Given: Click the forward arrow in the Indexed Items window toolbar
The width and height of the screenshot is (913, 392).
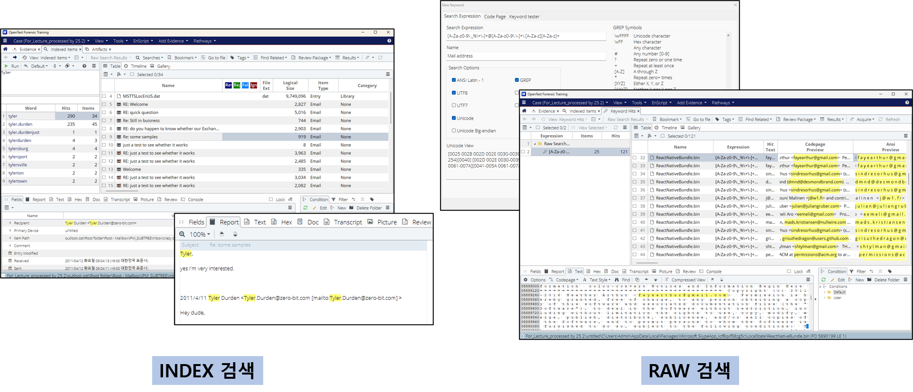Looking at the screenshot, I should pyautogui.click(x=15, y=58).
